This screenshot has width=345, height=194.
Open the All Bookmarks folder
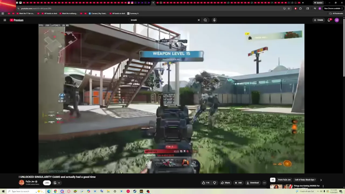click(336, 13)
